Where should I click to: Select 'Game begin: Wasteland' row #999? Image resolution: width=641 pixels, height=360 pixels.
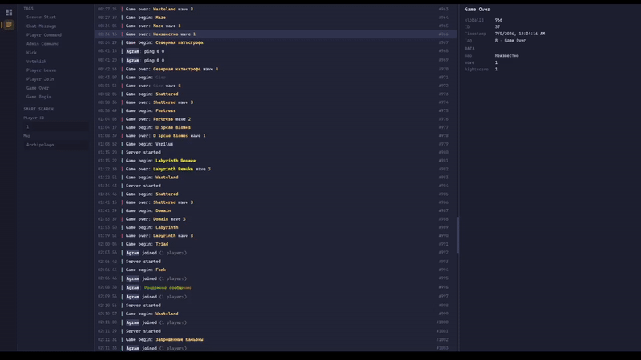pos(276,314)
